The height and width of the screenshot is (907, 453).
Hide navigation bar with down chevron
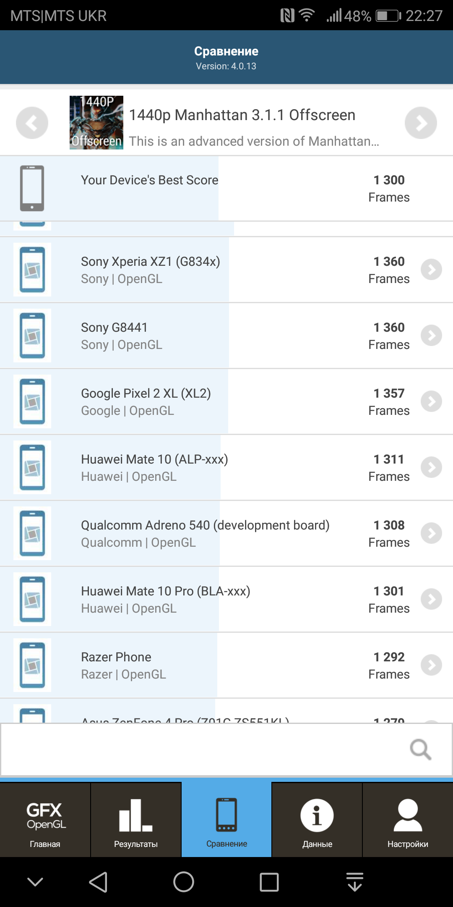pos(35,882)
